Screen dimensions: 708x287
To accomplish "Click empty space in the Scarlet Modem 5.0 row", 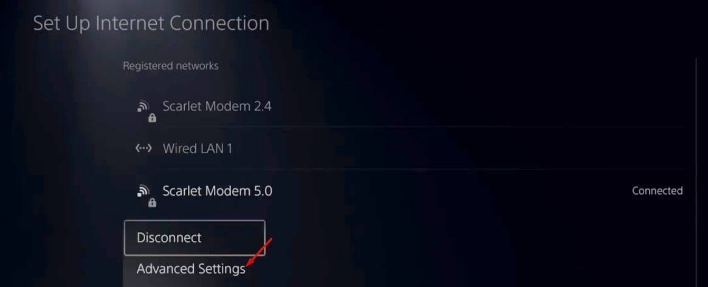I will [x=452, y=191].
